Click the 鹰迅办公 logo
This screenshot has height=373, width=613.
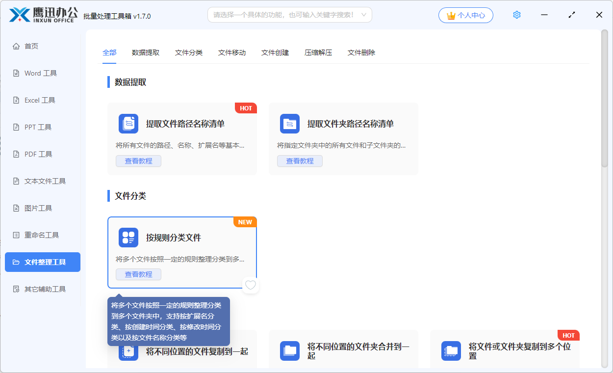[42, 15]
